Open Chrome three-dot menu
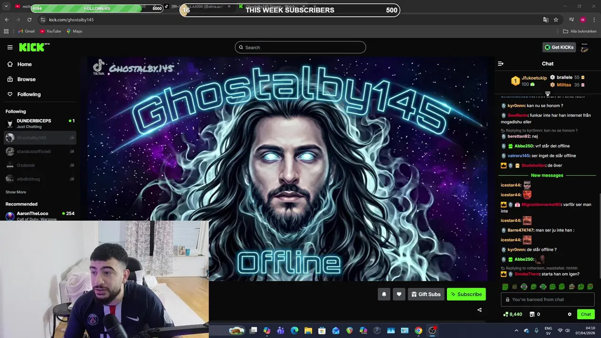601x338 pixels. 594,20
